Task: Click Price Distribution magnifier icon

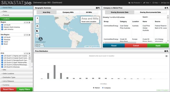Action: [167, 51]
